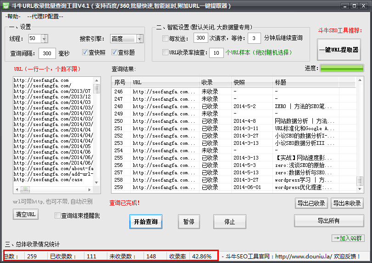This screenshot has width=372, height=263.
Task: Click the 收录率 value 42.86%
Action: coord(202,257)
